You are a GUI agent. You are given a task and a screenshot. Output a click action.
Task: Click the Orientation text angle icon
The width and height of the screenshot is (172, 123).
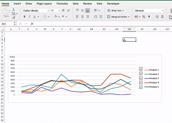coord(96,10)
